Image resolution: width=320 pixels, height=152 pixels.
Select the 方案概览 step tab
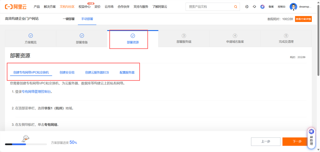click(31, 39)
